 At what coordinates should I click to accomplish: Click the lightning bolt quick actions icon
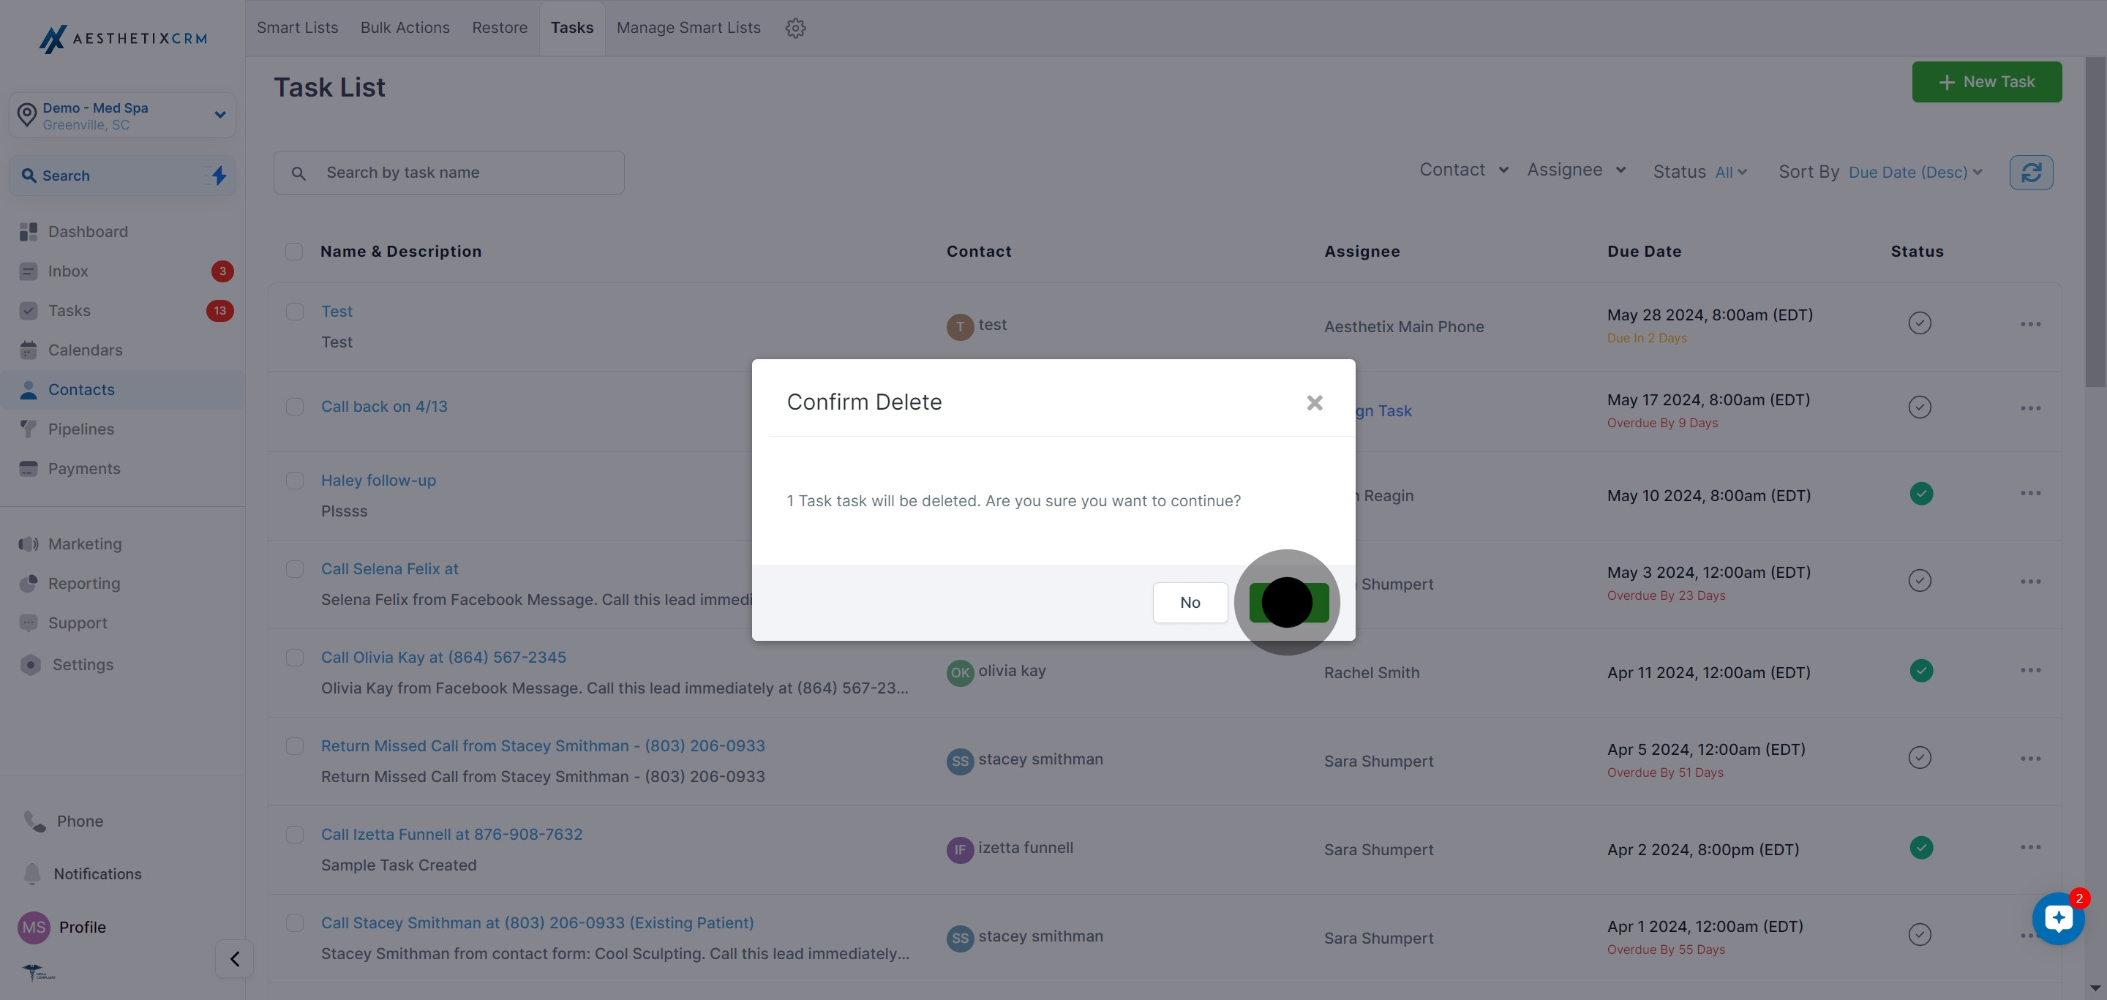point(219,175)
